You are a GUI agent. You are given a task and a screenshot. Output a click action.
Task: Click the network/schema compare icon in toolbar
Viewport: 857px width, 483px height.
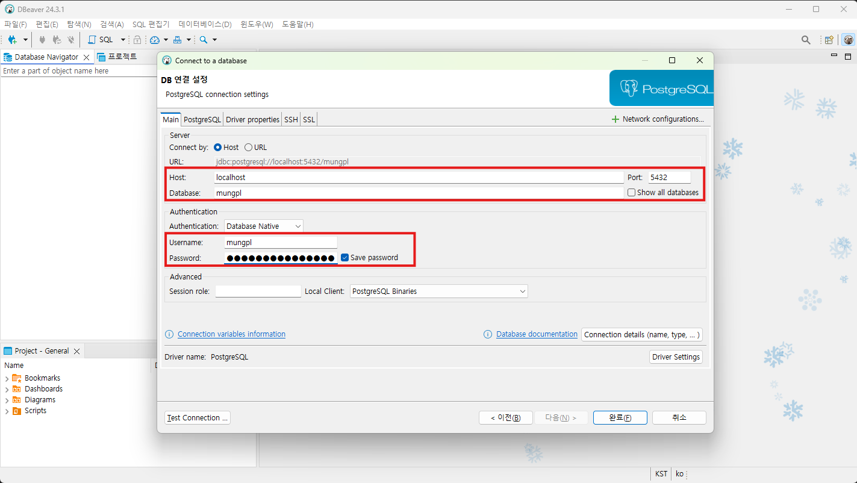click(x=178, y=40)
